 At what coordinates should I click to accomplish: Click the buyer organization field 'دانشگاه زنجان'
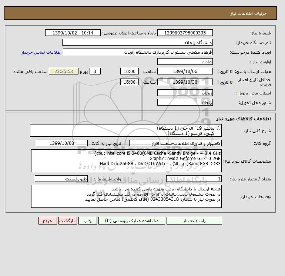tap(137, 42)
